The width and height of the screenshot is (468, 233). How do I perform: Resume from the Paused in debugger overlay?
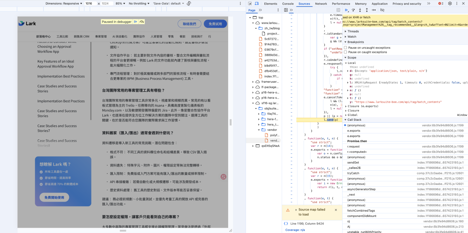[x=135, y=22]
